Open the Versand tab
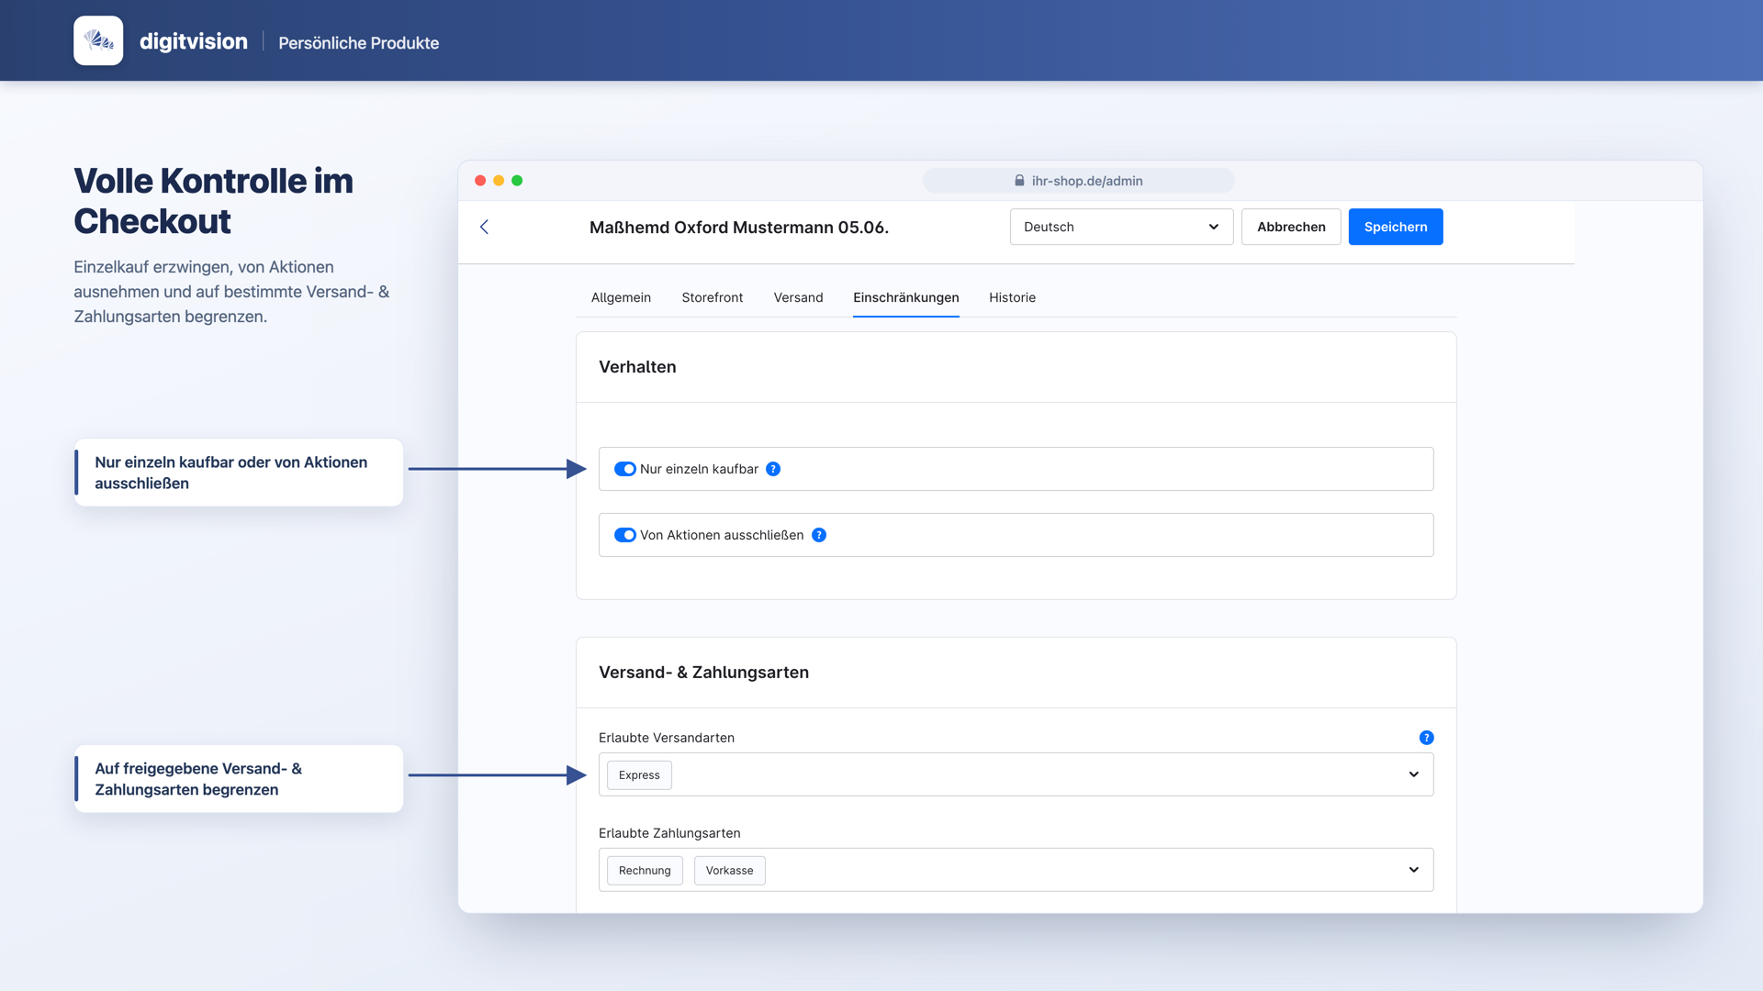 tap(798, 297)
